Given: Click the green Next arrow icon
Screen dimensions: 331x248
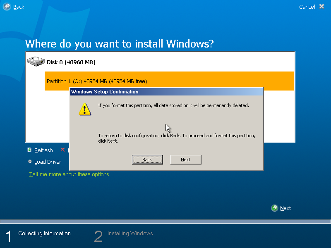Looking at the screenshot, I should 274,208.
